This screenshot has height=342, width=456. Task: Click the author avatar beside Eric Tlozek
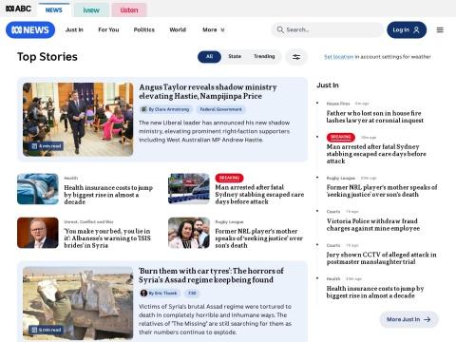point(143,293)
